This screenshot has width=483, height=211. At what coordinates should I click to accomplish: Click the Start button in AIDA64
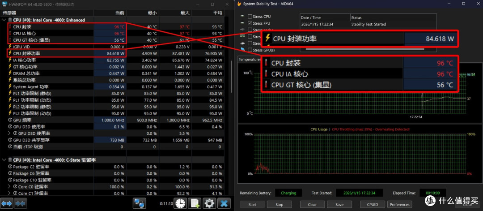coord(252,205)
